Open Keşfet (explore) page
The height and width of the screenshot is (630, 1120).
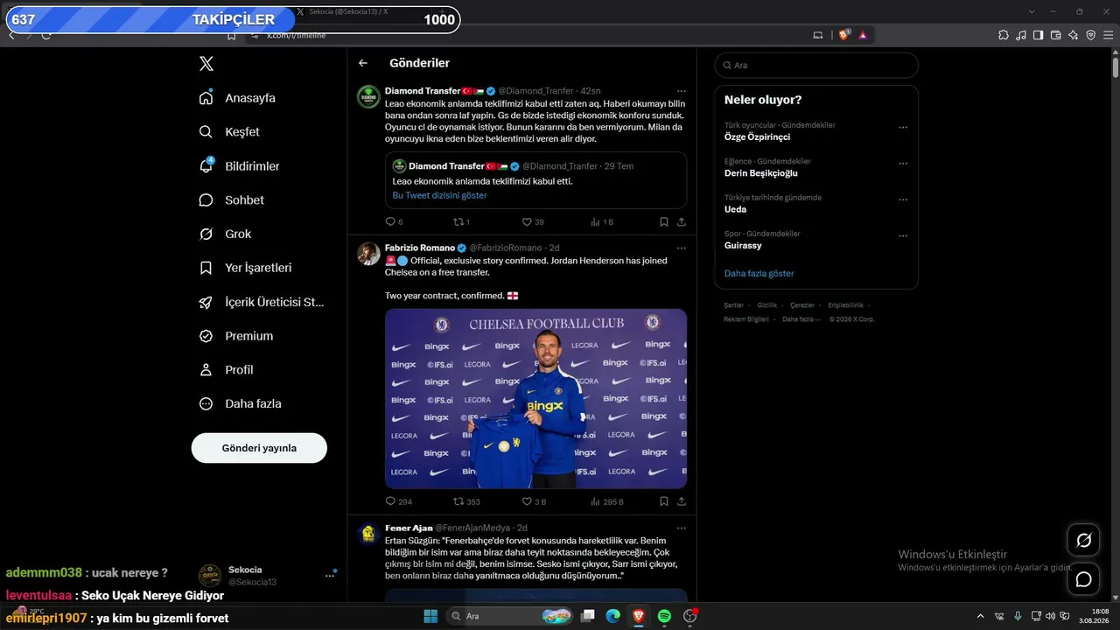pos(229,132)
